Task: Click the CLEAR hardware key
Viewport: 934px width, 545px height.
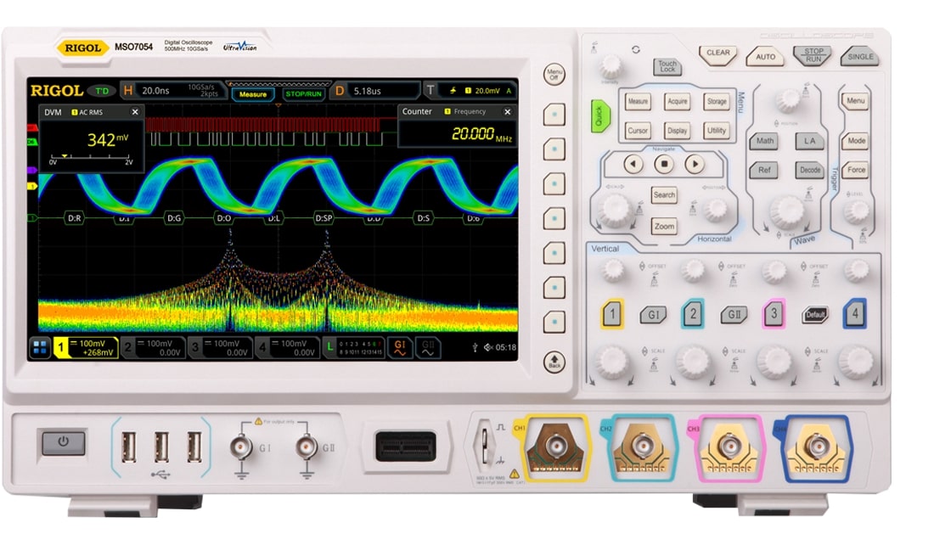Action: point(717,53)
